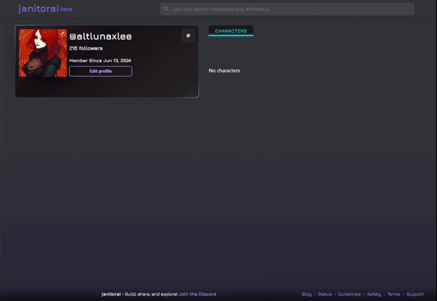Focus the hashtag search field
Viewport: 437px width, 301px height.
(288, 9)
